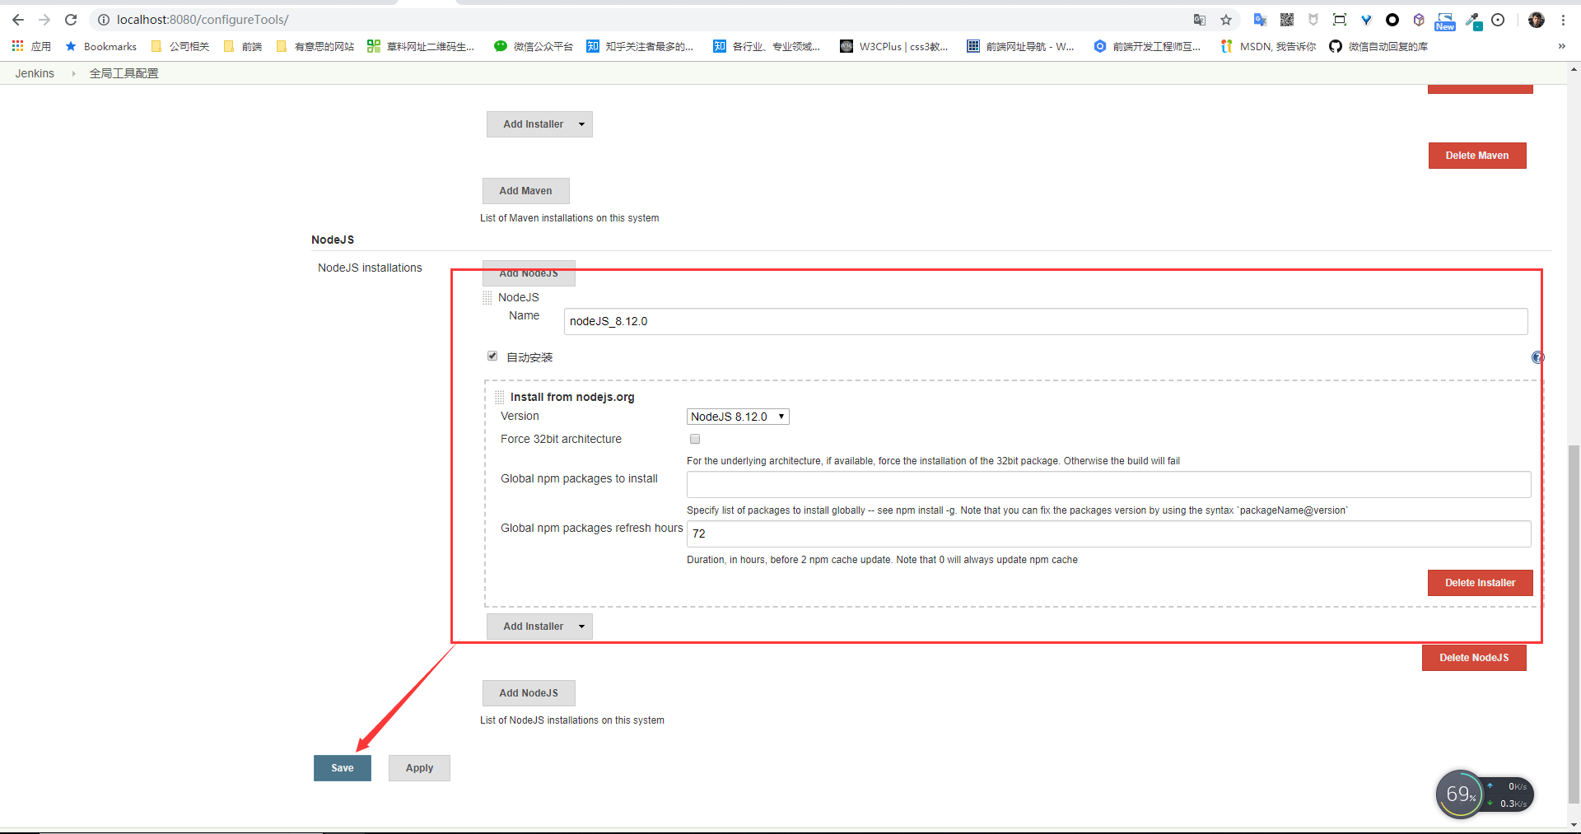Image resolution: width=1581 pixels, height=834 pixels.
Task: Open the 前端 bookmark folder
Action: [x=243, y=46]
